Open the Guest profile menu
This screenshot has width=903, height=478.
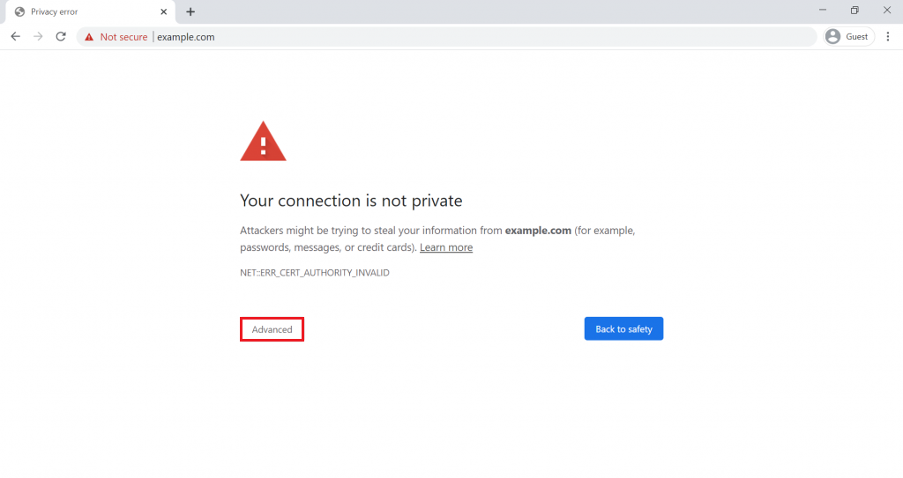click(x=848, y=37)
